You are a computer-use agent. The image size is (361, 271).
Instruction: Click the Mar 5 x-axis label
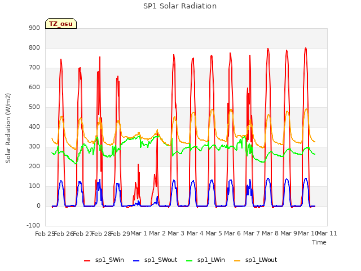(x=214, y=234)
